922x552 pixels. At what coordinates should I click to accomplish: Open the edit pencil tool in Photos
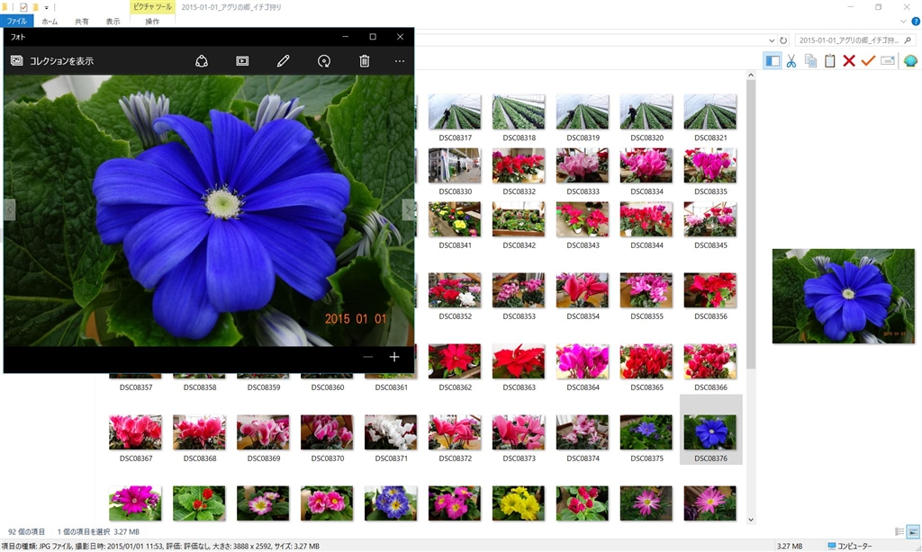(283, 61)
